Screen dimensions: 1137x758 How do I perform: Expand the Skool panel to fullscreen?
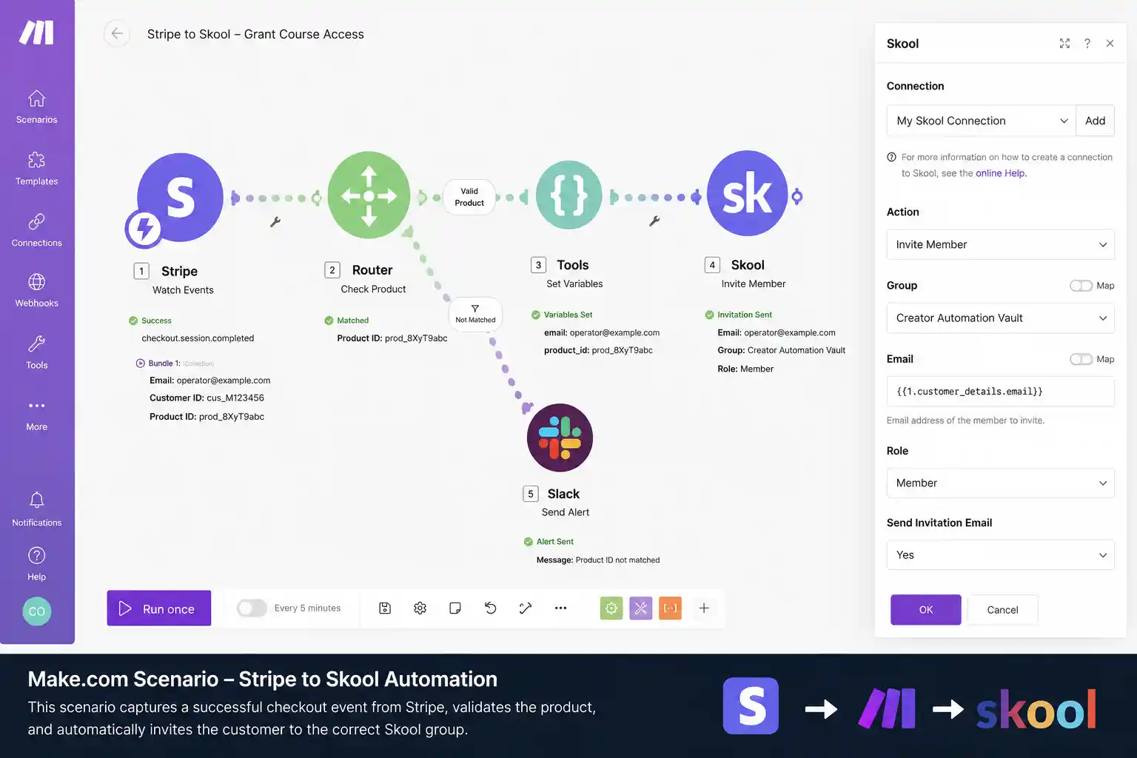1064,44
